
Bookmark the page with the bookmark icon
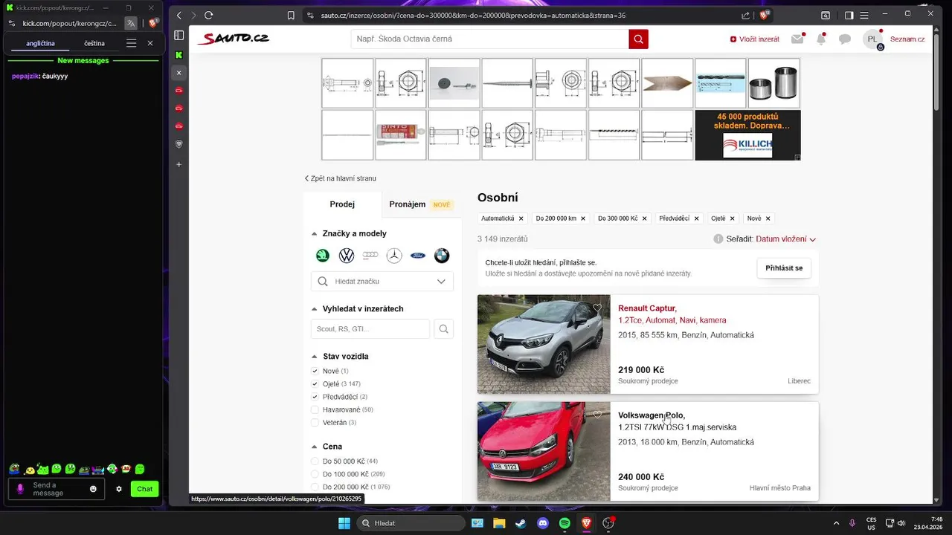pos(291,15)
